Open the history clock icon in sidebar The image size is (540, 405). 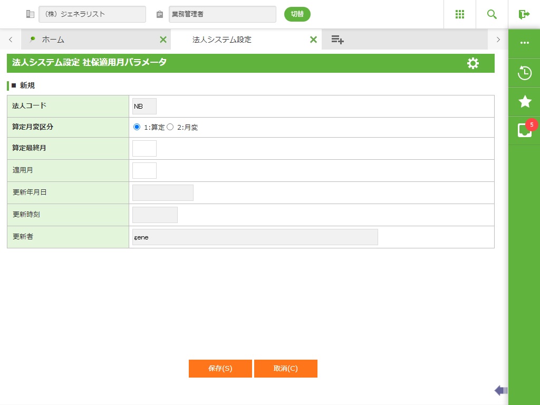[x=525, y=73]
